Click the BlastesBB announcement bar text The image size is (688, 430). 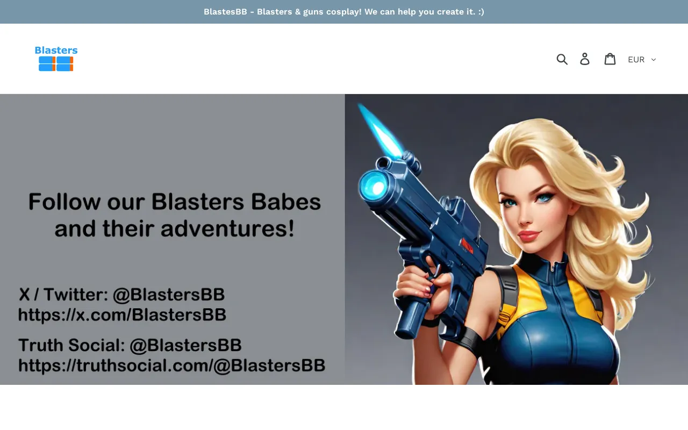coord(344,12)
